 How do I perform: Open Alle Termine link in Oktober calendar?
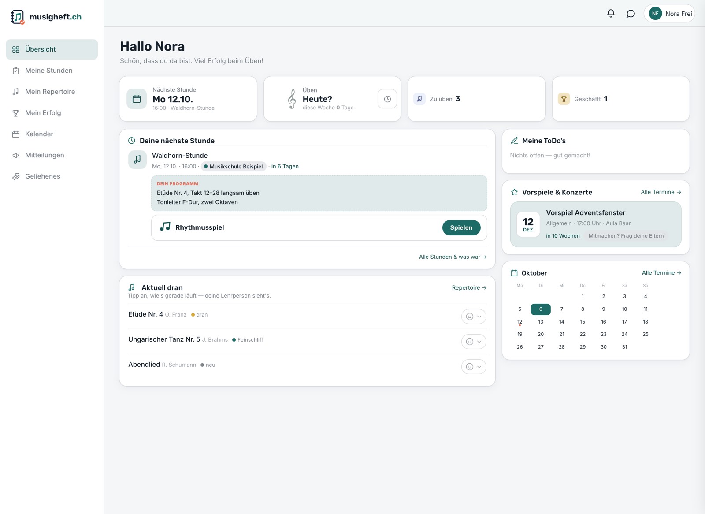click(x=661, y=273)
